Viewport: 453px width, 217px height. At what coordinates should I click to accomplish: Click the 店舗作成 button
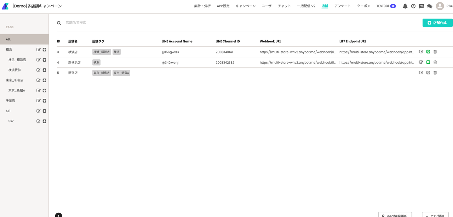tap(437, 23)
